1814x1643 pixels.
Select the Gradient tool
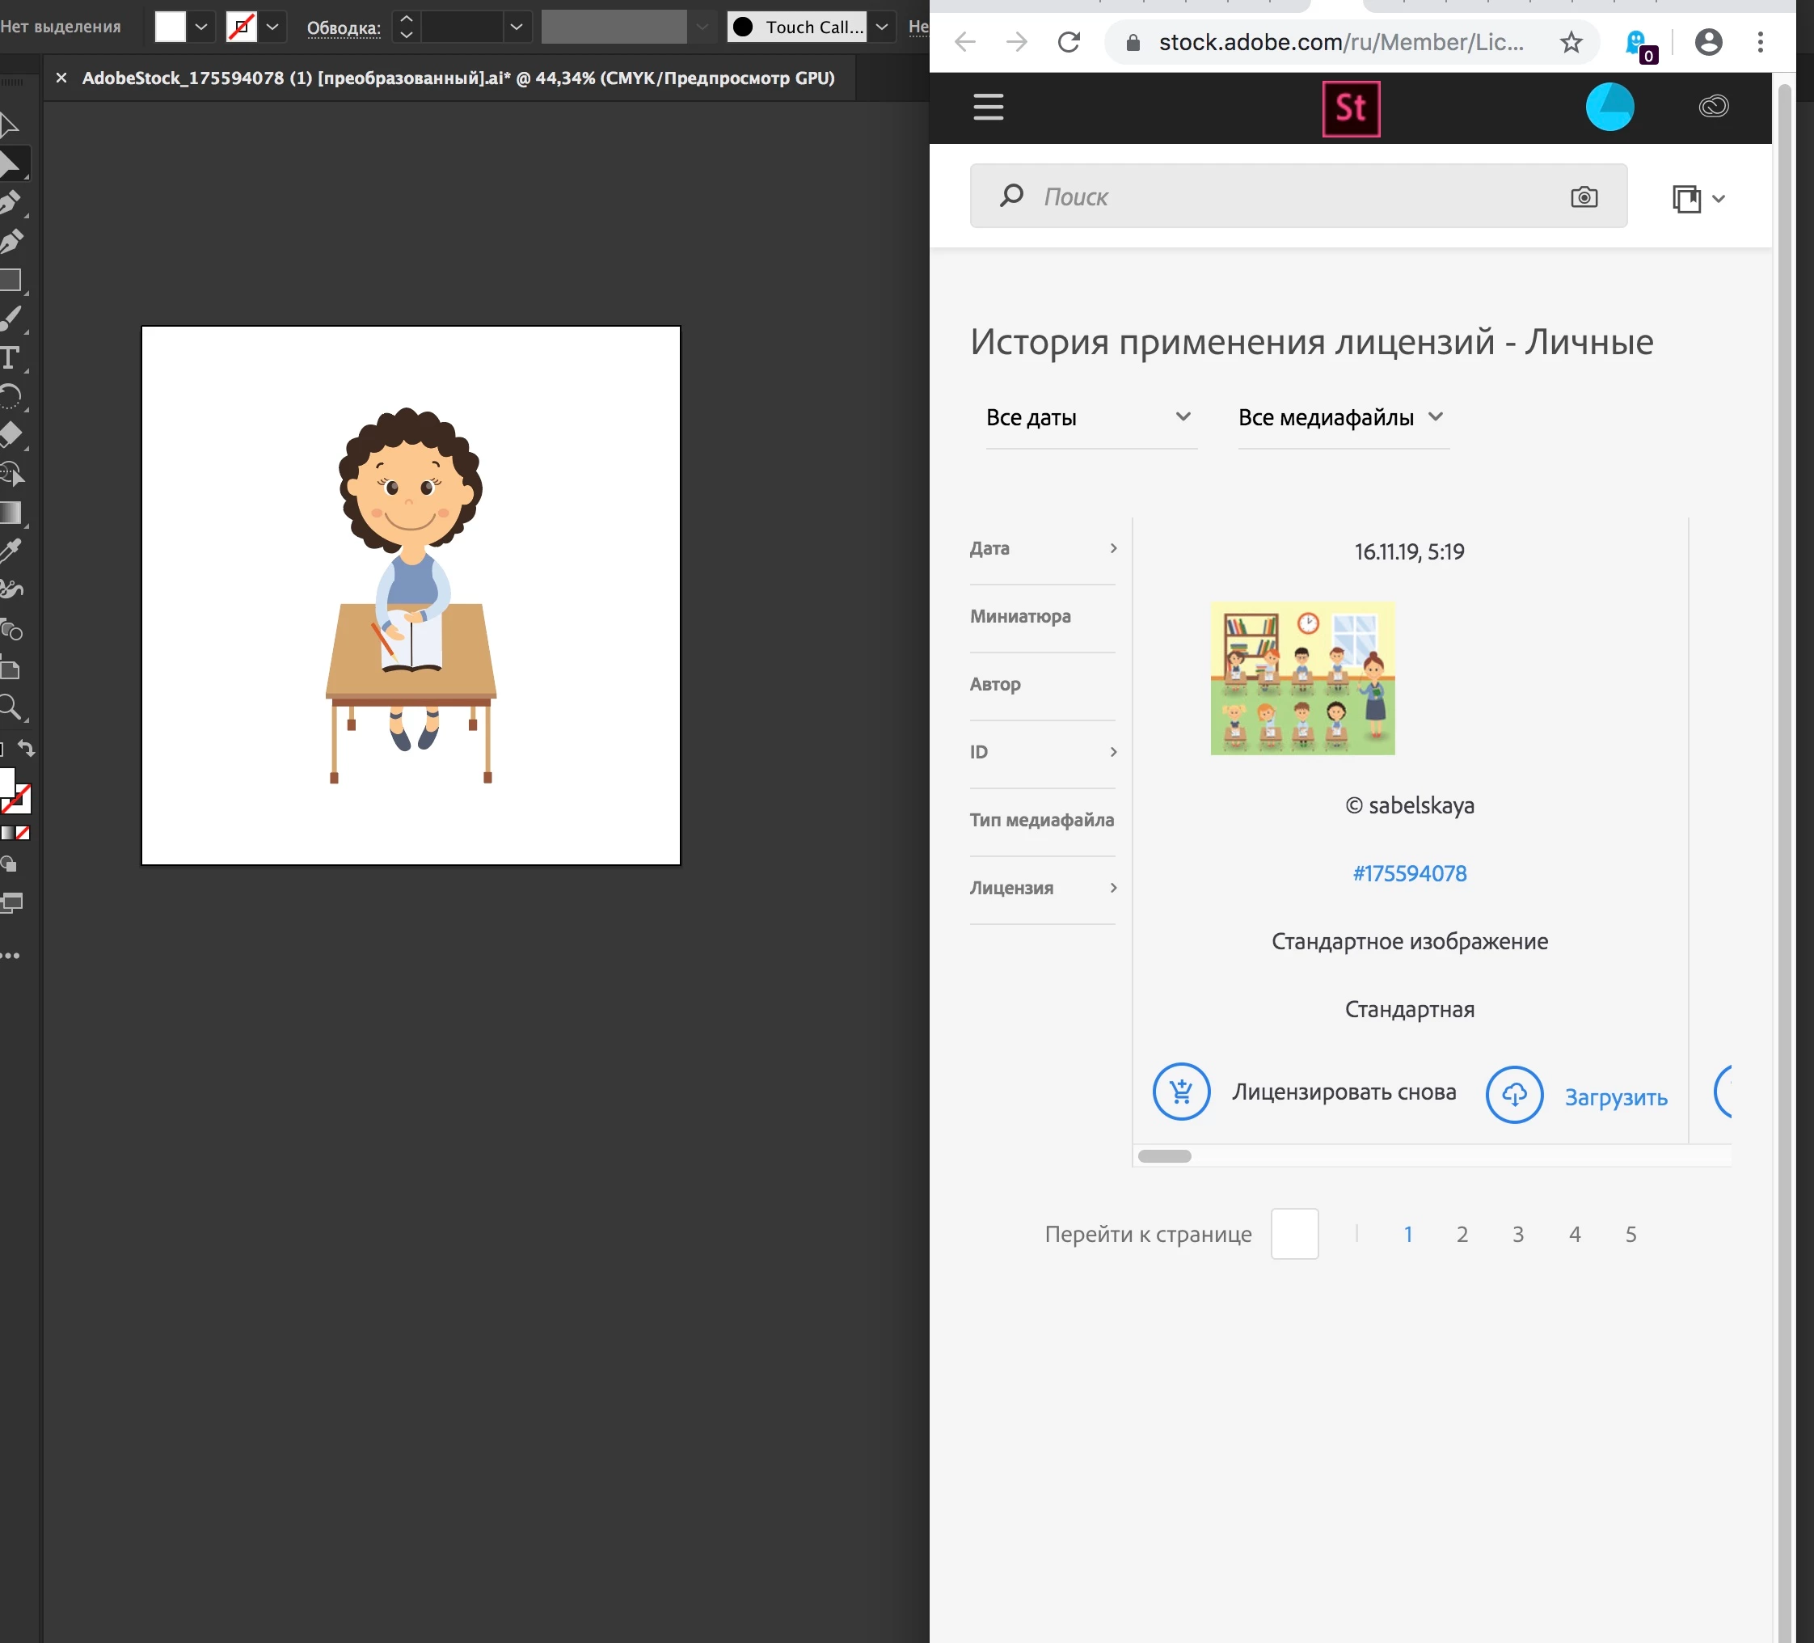10,513
